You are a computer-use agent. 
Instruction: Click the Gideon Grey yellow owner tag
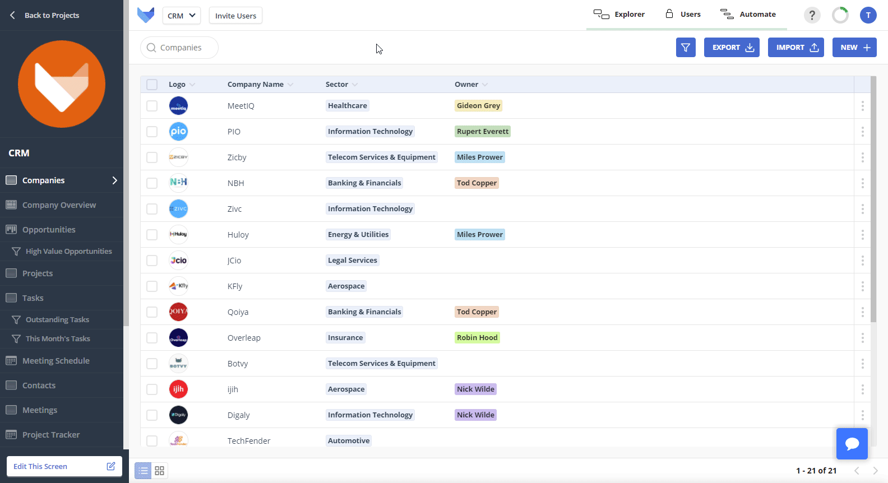(478, 106)
